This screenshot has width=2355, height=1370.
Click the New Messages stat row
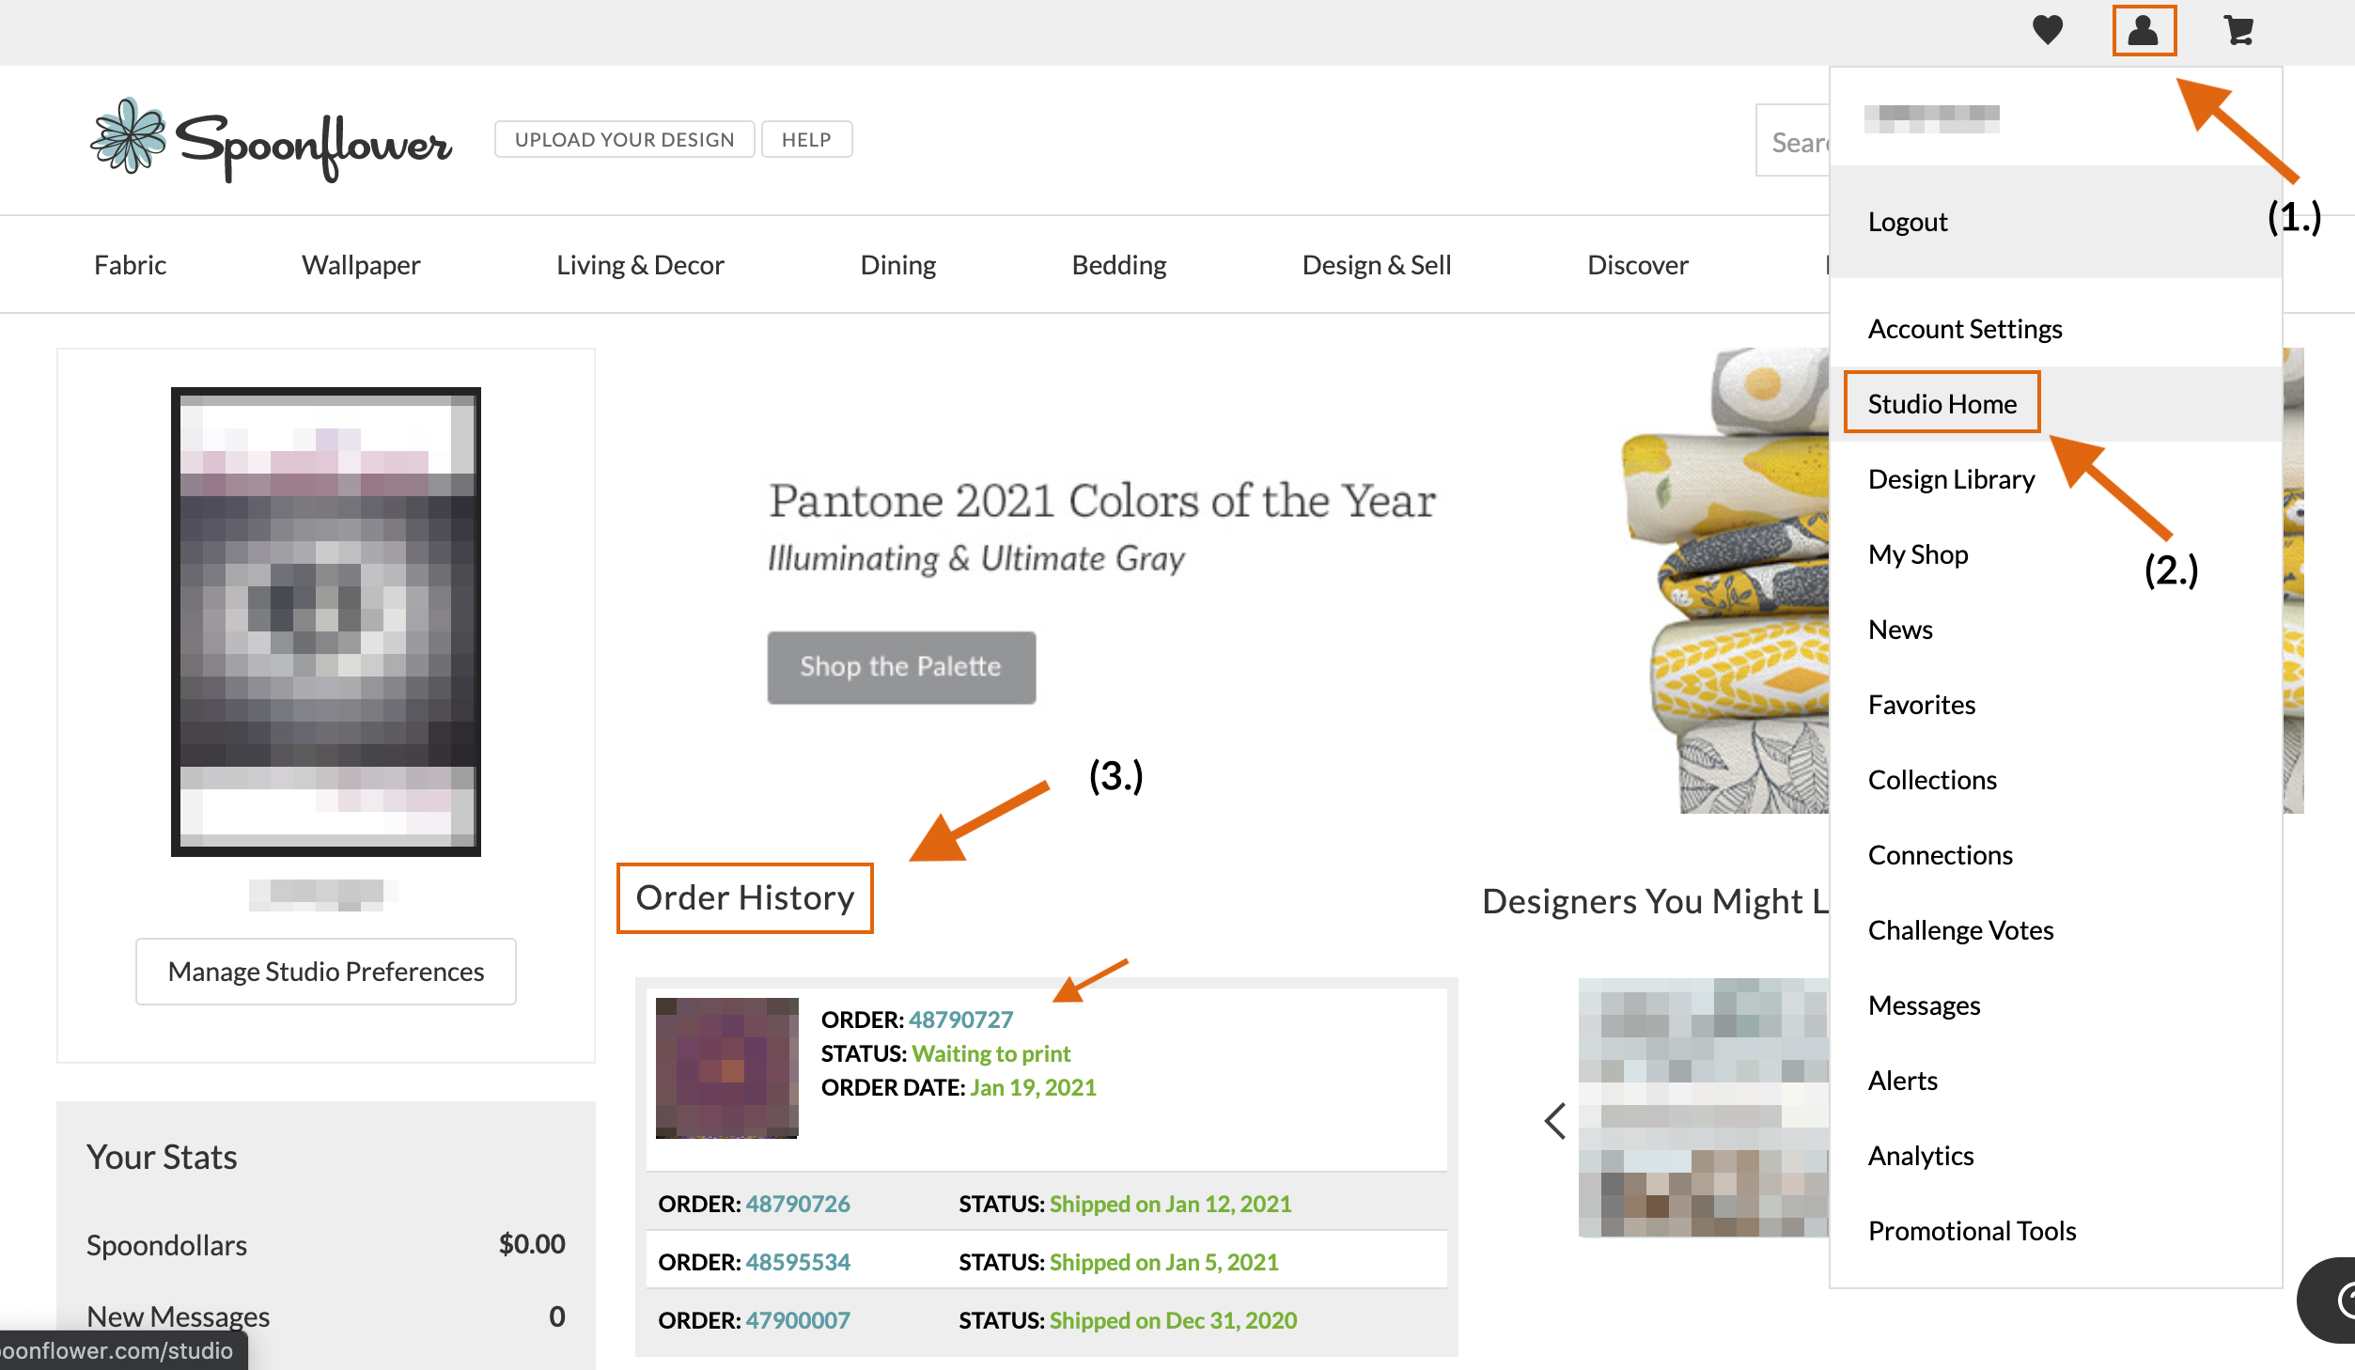(326, 1316)
